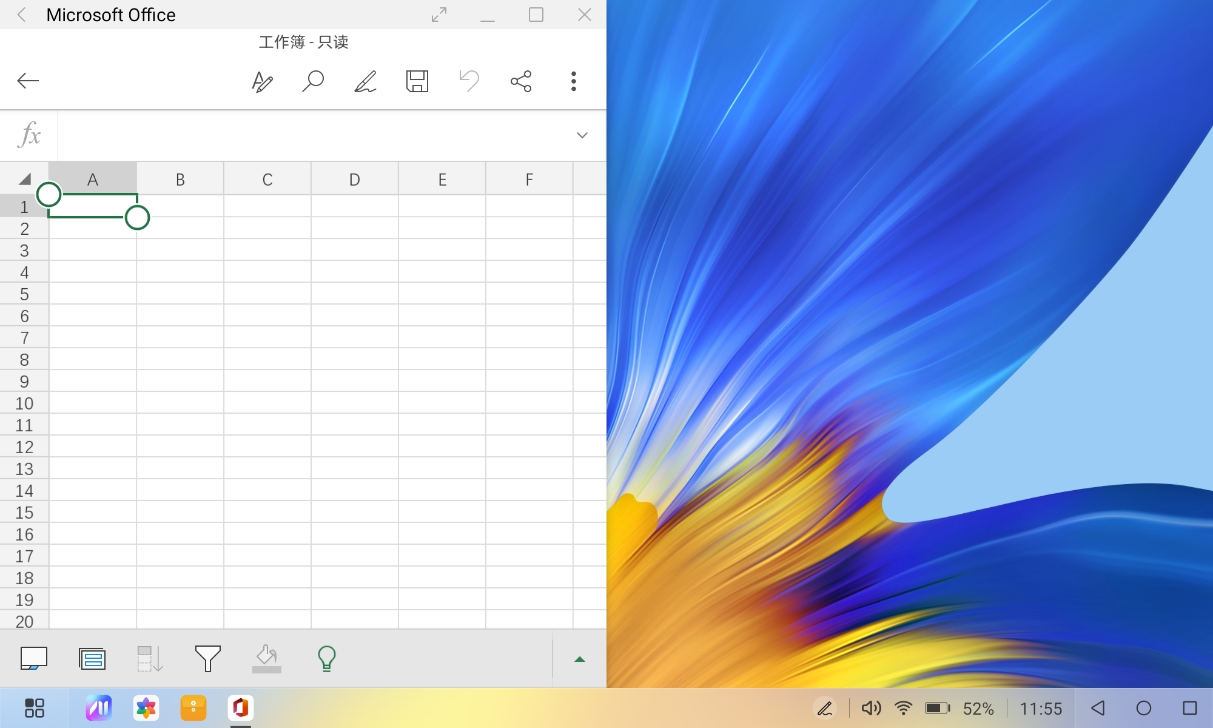Open the card view icon in bottom bar
The height and width of the screenshot is (728, 1213).
[92, 659]
